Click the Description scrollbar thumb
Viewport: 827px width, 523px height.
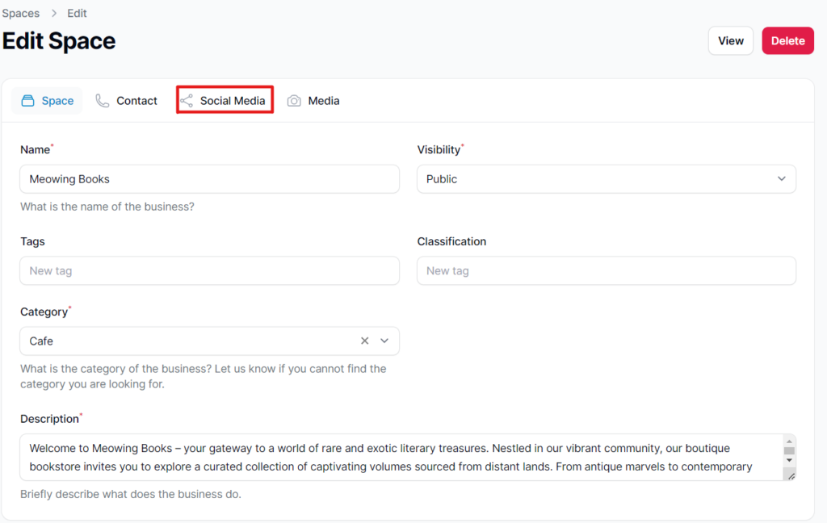click(x=789, y=451)
